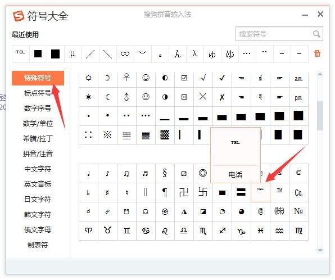The image size is (335, 280).
Task: Switch to 俄文字母 category
Action: click(38, 230)
